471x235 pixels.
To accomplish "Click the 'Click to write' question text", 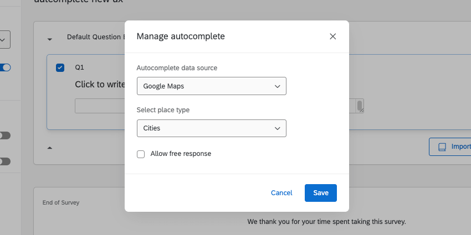I will [99, 85].
